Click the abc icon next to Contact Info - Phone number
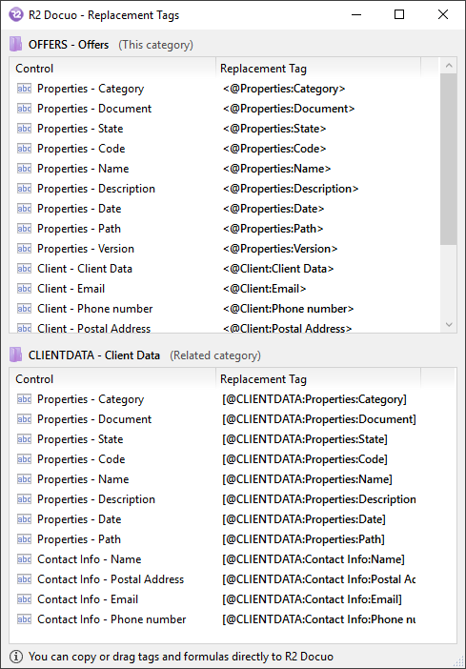Screen dimensions: 466x669 click(24, 619)
